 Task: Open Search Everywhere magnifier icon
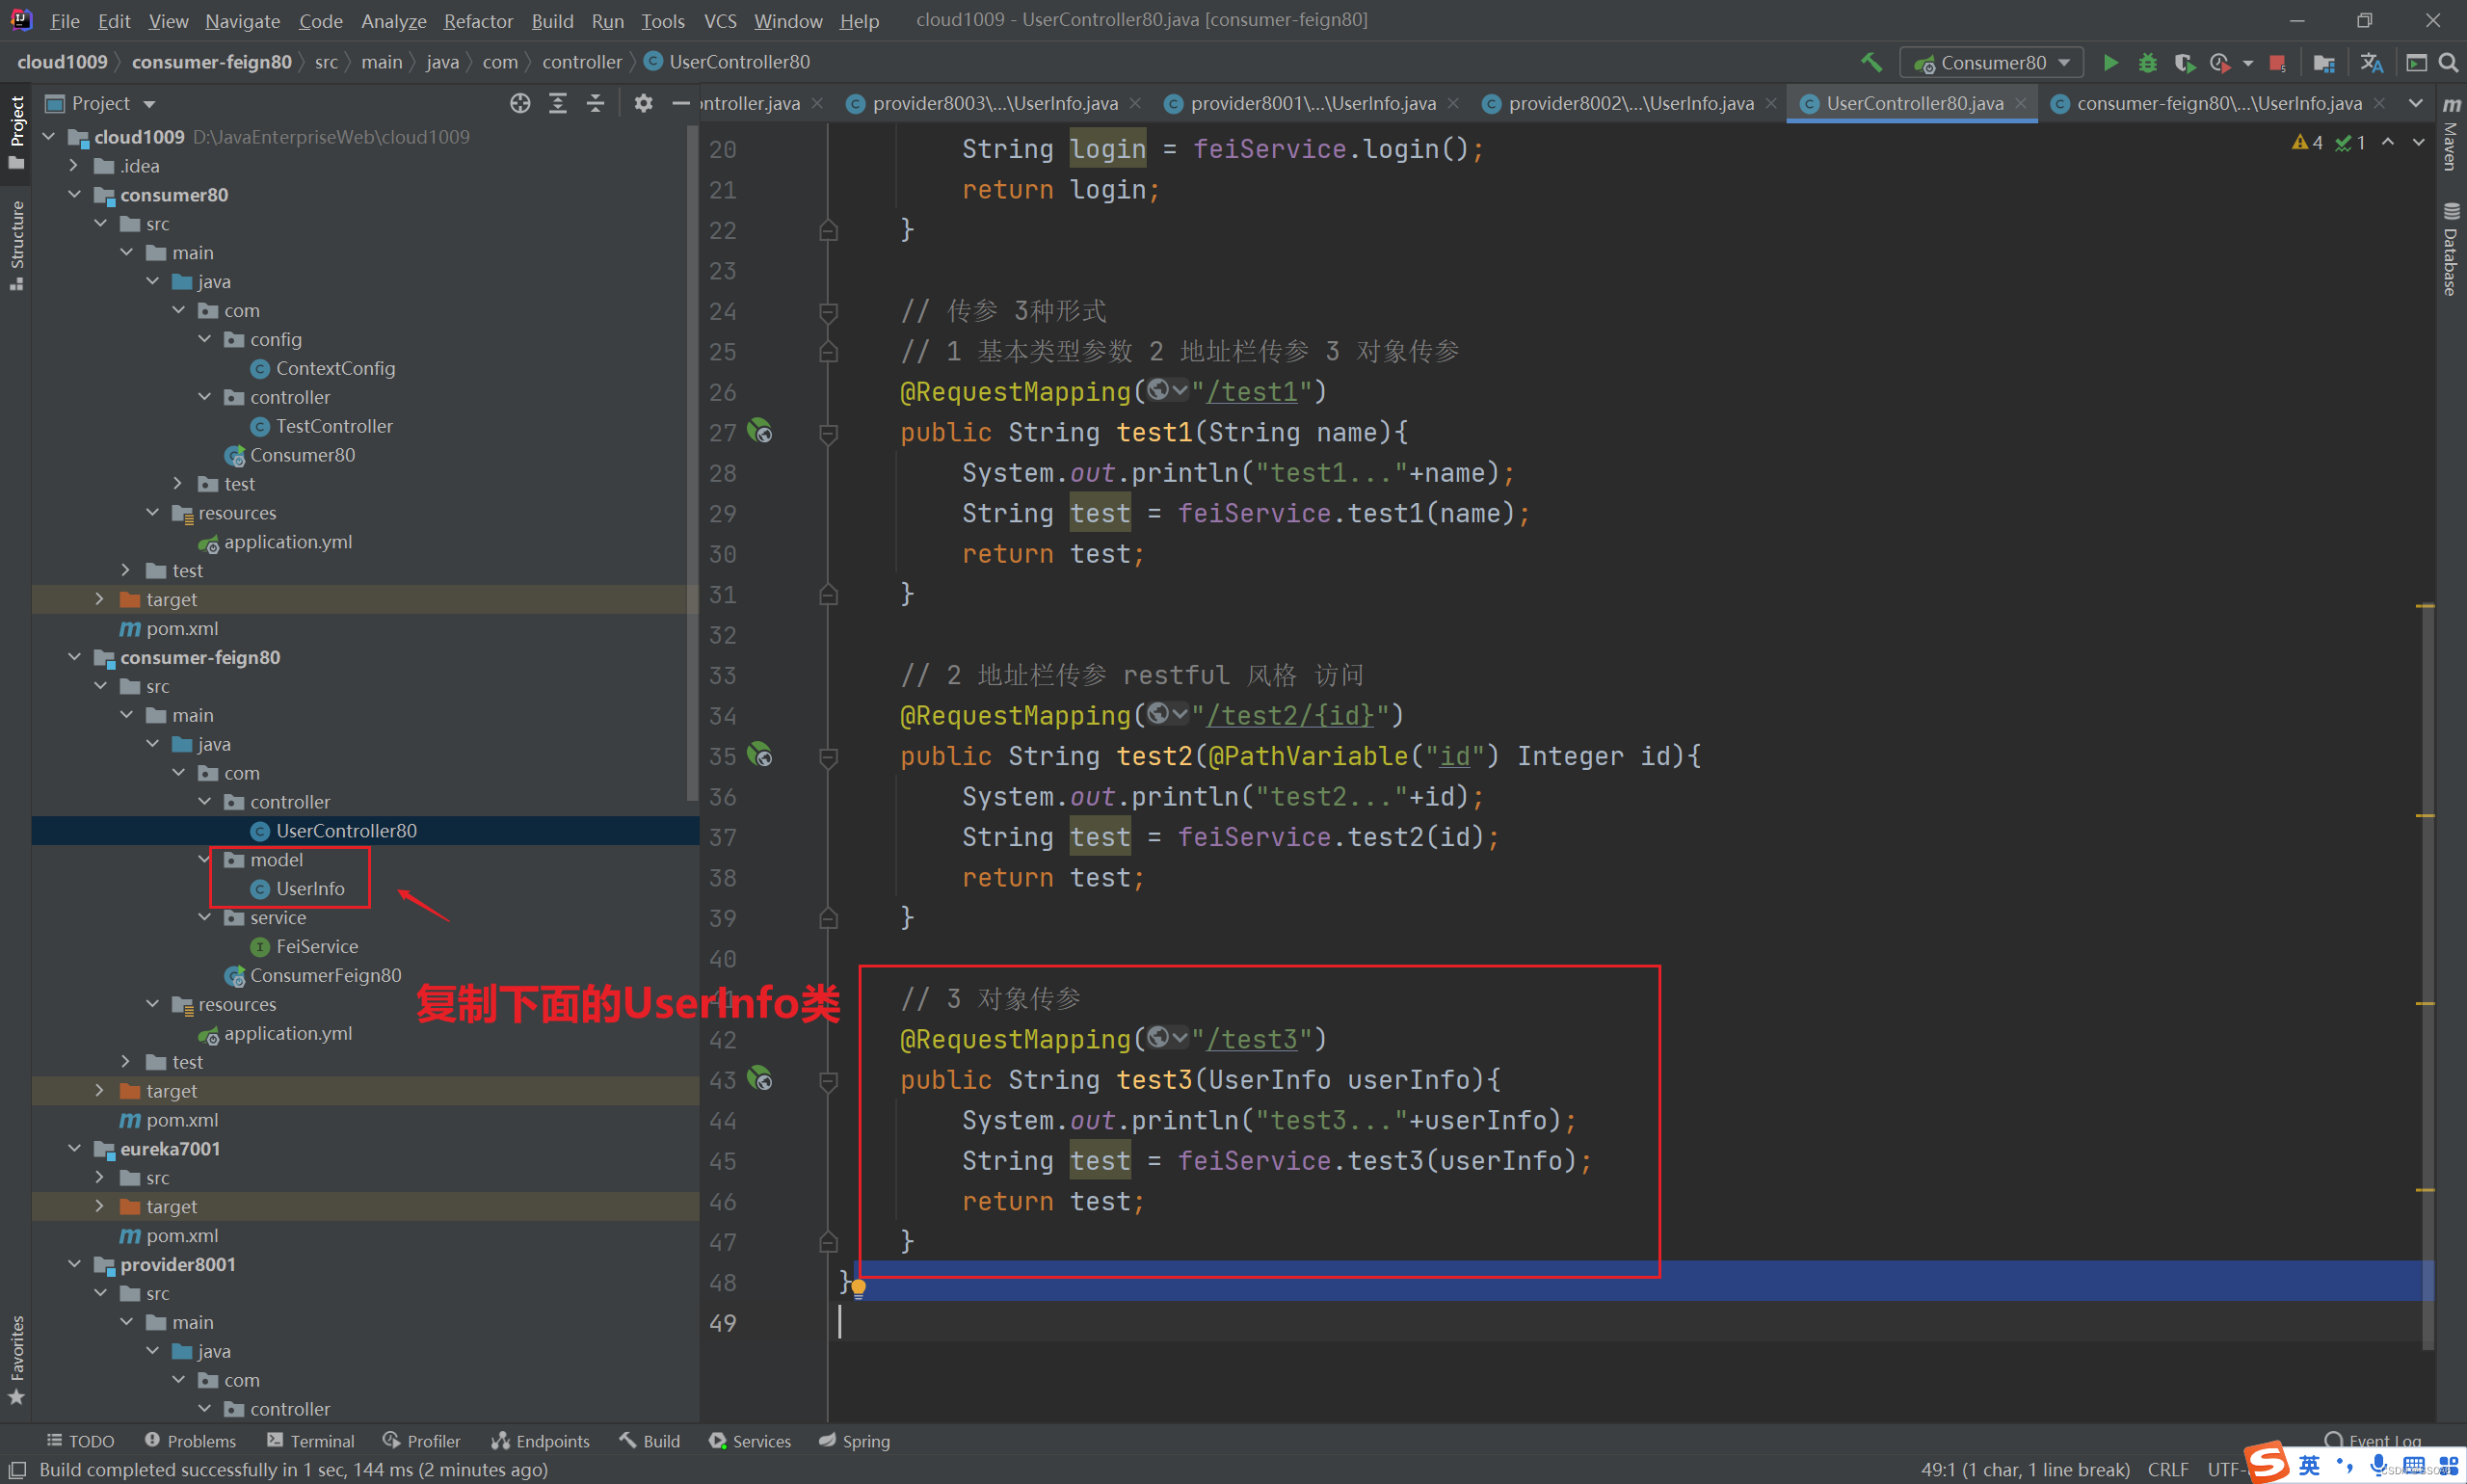point(2449,63)
